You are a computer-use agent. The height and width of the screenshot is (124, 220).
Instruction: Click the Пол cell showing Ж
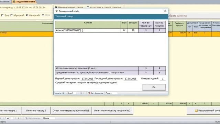(124, 30)
